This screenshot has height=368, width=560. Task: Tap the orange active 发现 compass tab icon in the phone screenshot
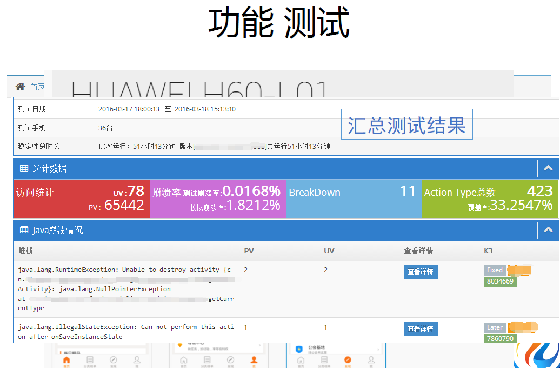(348, 360)
